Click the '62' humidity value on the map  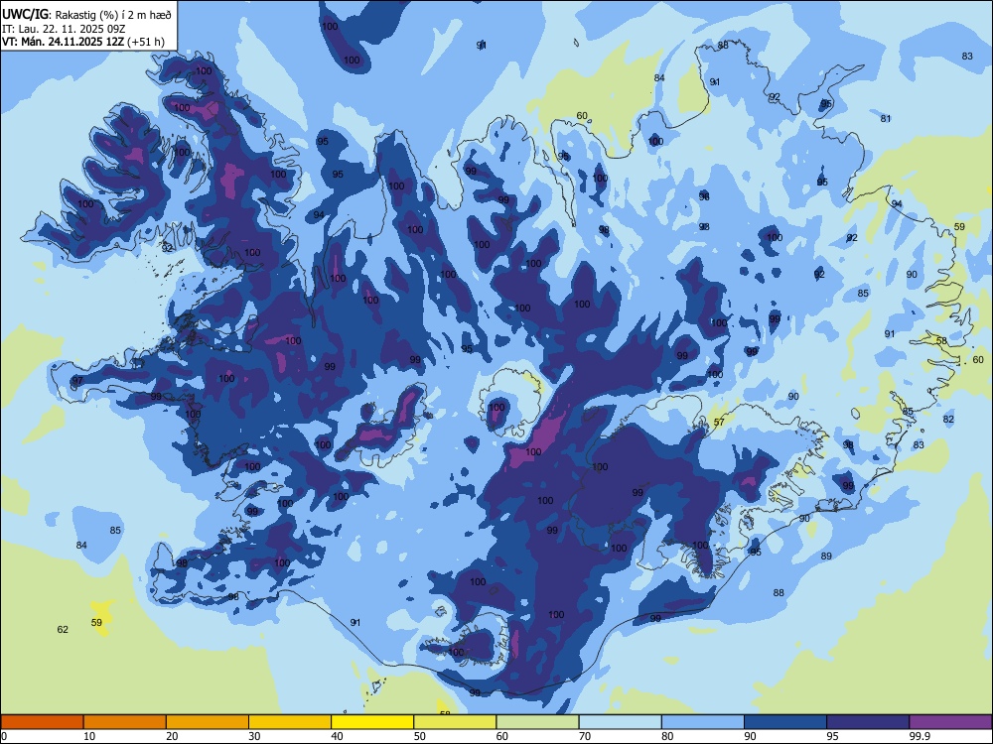tap(63, 630)
